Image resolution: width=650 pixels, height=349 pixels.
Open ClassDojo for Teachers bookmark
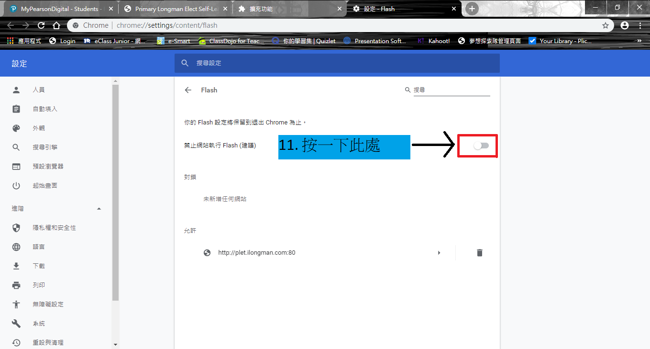coord(231,41)
